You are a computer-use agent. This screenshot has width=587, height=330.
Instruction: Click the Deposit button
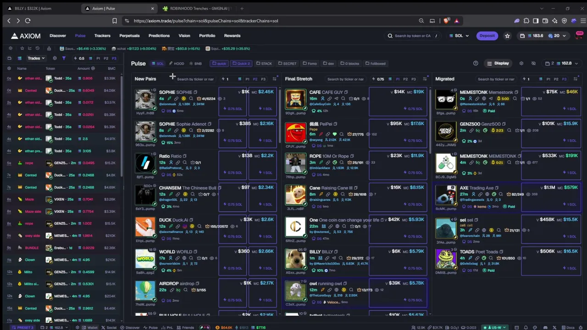point(487,36)
